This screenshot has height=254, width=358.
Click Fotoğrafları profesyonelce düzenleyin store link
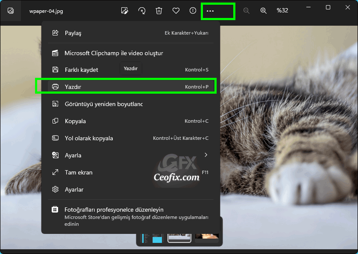click(131, 216)
